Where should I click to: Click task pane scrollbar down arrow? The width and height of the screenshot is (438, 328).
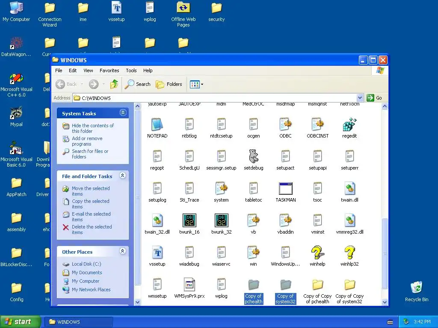pyautogui.click(x=137, y=302)
